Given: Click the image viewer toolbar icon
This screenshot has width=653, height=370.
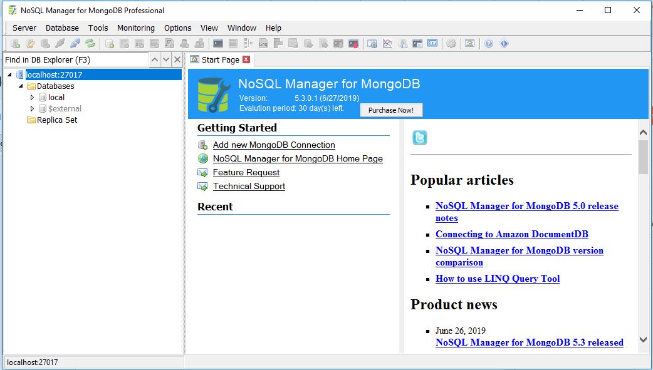Looking at the screenshot, I should [x=470, y=43].
